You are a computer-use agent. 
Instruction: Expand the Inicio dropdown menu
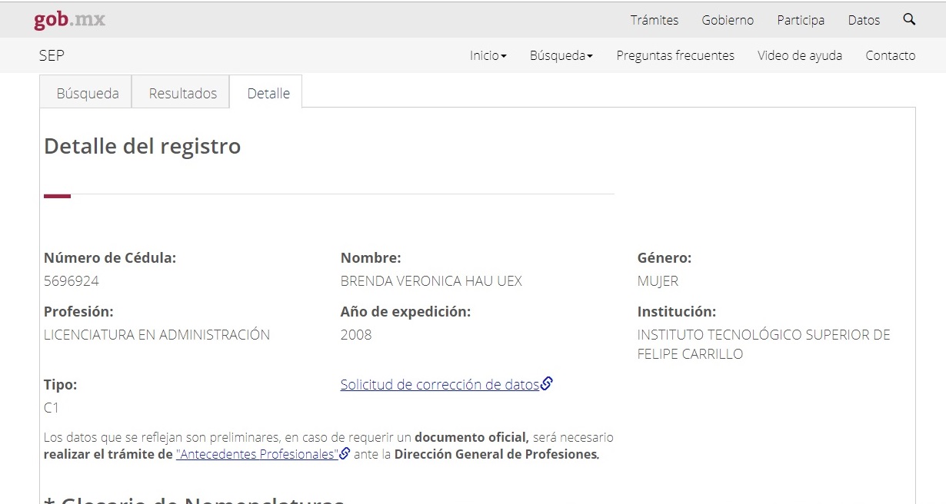click(x=488, y=55)
